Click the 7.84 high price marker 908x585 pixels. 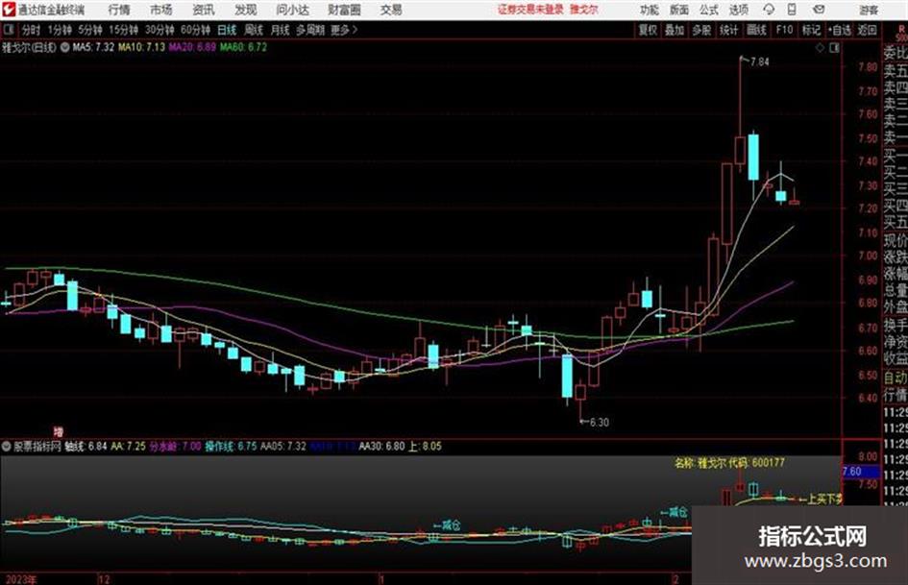tap(759, 61)
